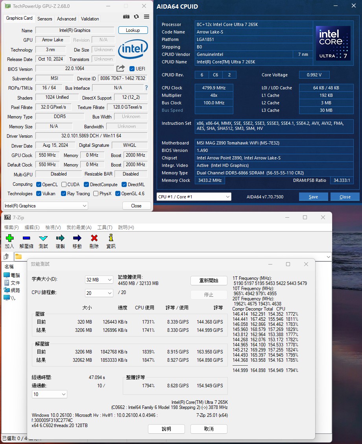362x444 pixels.
Task: Click the 7-Zip Extract (解壓縮) icon
Action: coord(26,238)
